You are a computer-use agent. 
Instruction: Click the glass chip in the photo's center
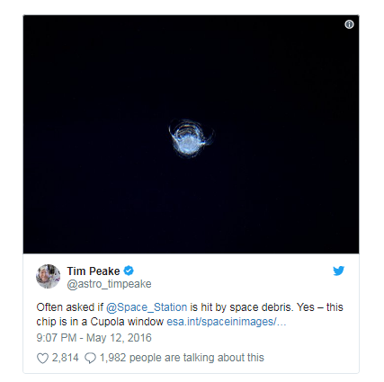tap(191, 138)
